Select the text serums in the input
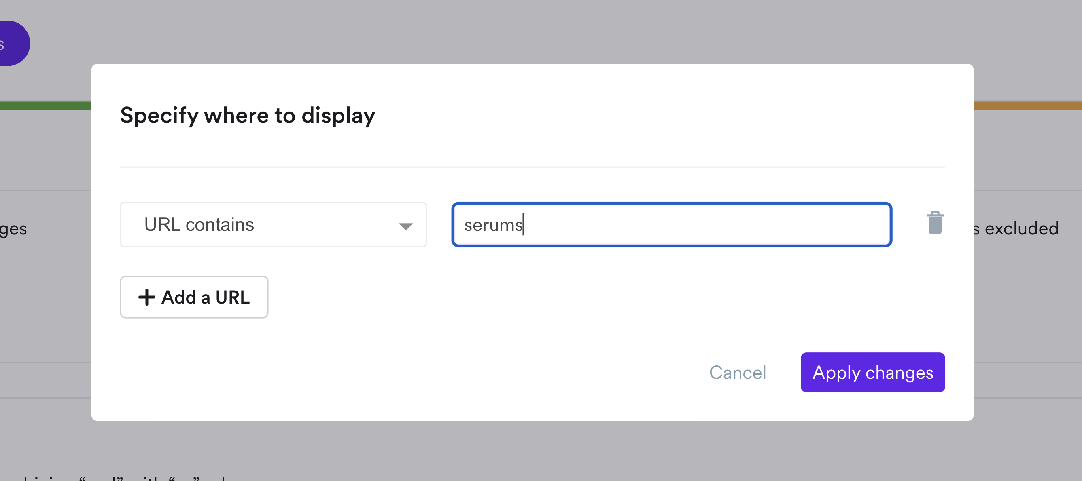The width and height of the screenshot is (1082, 481). coord(494,226)
